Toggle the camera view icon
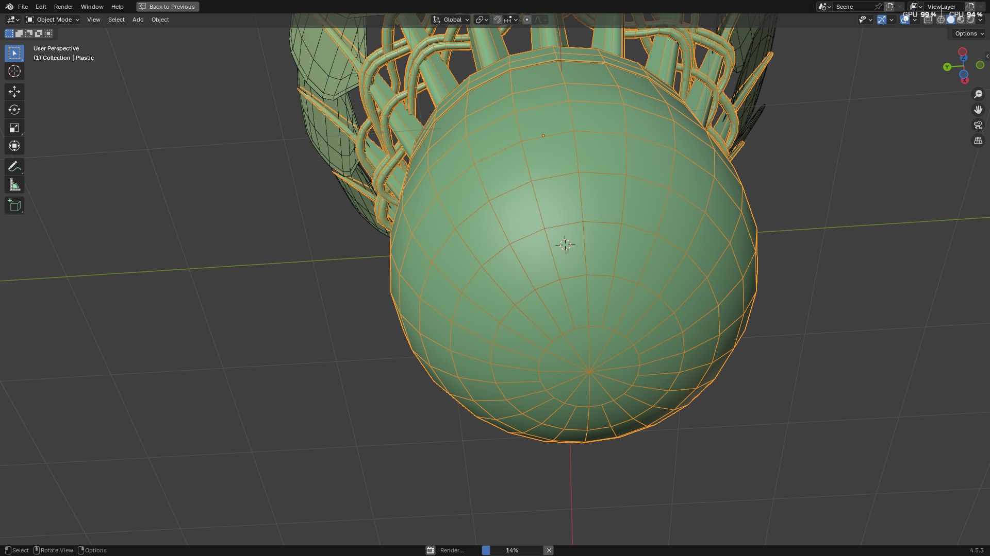 pyautogui.click(x=978, y=125)
